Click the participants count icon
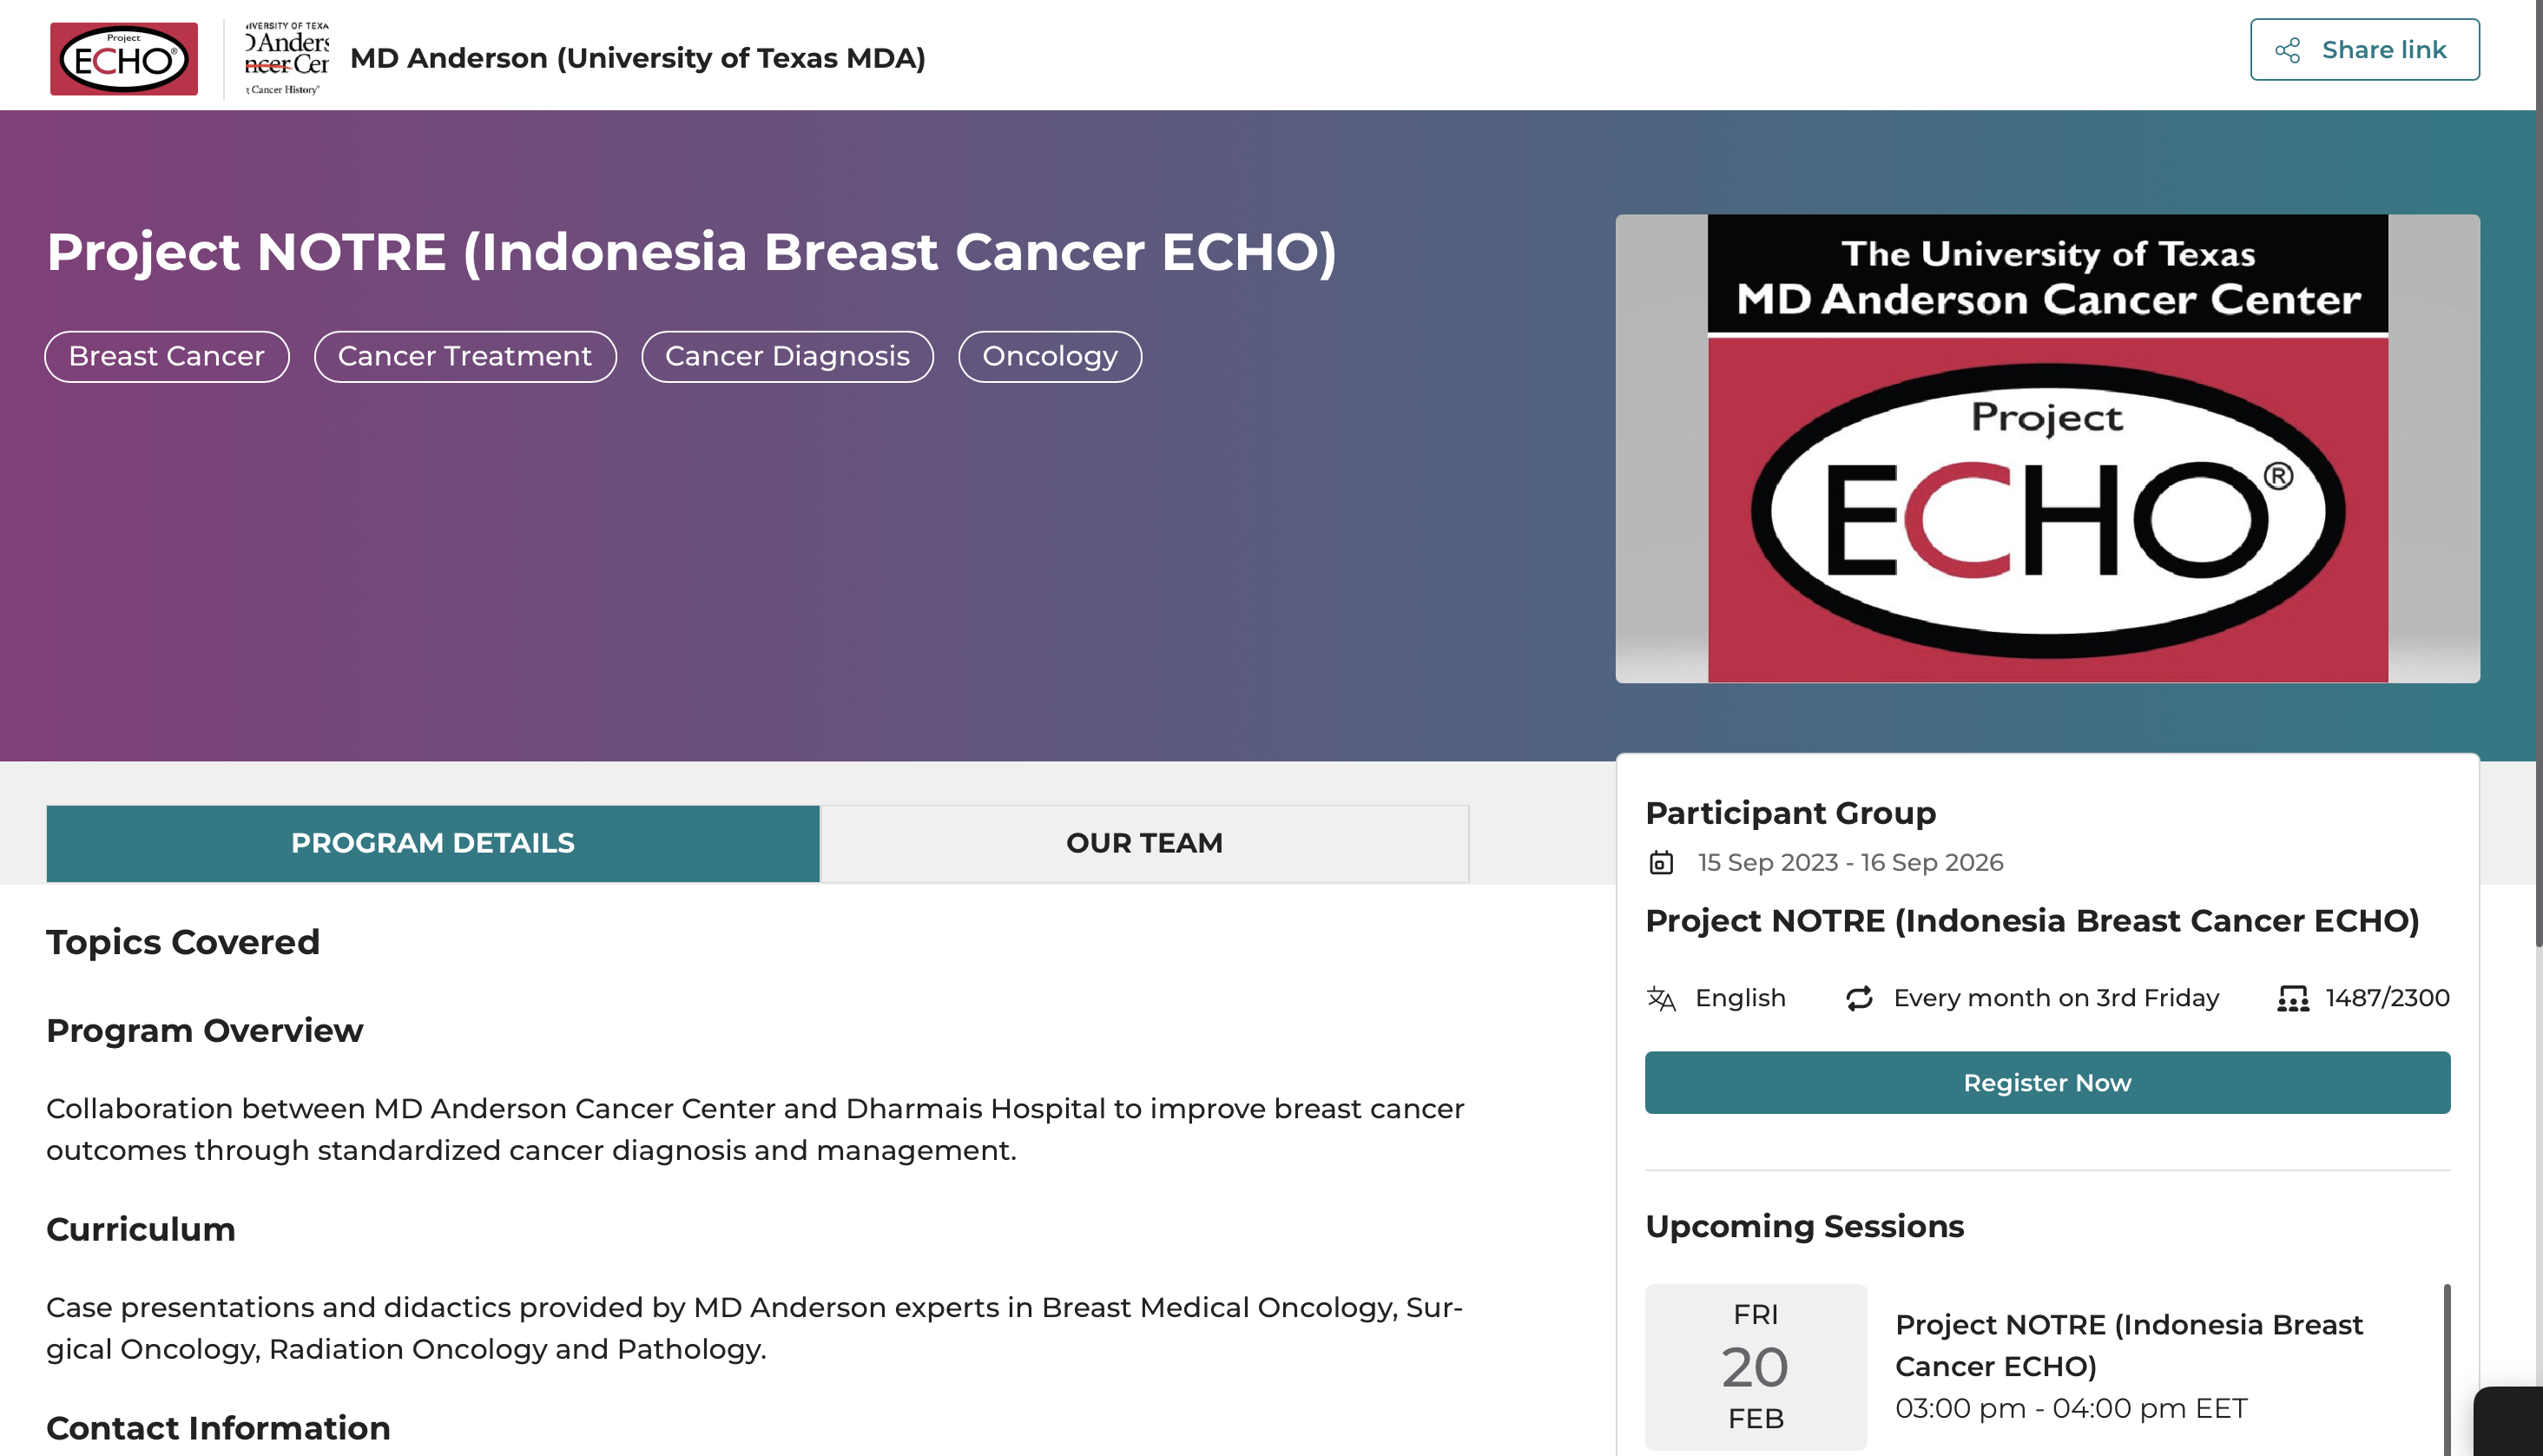 click(x=2293, y=998)
